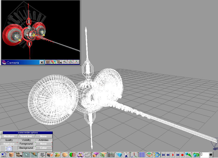Click the camera view icon in Camera window

tap(59, 62)
